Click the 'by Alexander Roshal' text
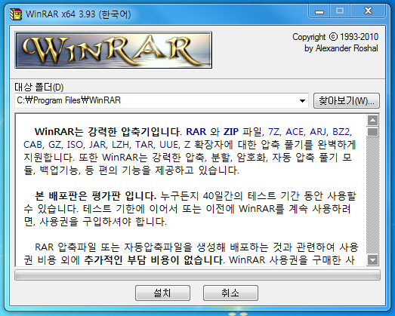395x316 pixels. tap(341, 48)
